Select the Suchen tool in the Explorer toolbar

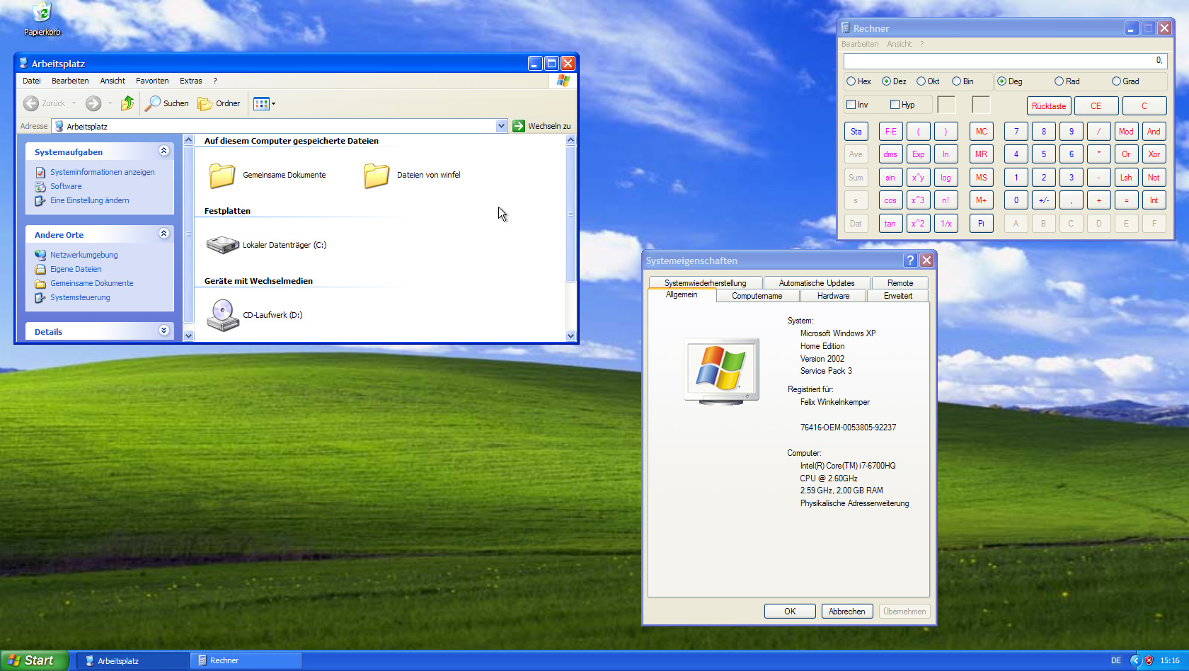[166, 103]
